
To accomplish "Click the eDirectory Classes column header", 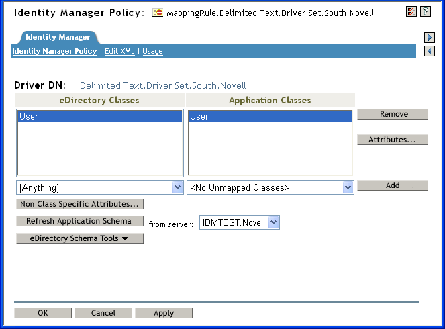I will [x=100, y=100].
